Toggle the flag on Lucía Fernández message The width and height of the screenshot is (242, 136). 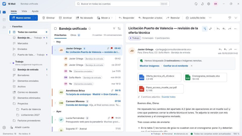[112, 118]
